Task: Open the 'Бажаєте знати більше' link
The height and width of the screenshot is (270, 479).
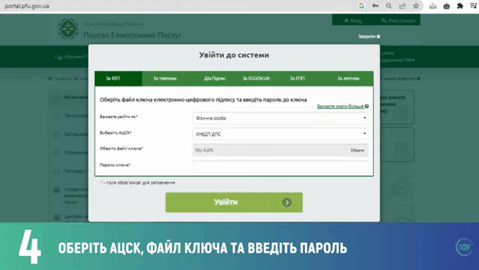Action: [x=341, y=107]
